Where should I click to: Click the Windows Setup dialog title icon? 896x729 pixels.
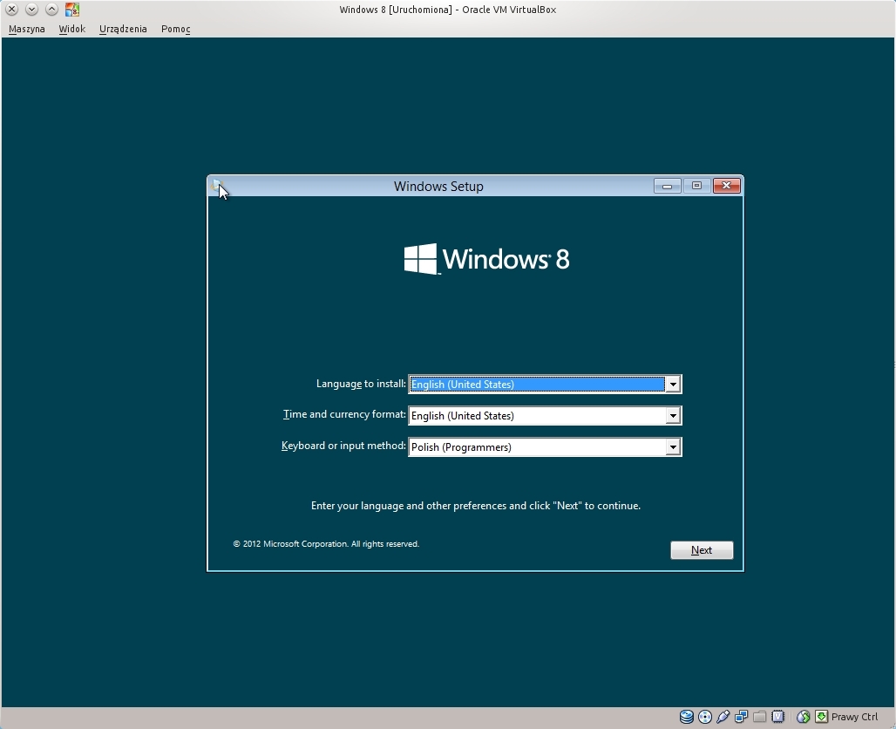[x=218, y=187]
